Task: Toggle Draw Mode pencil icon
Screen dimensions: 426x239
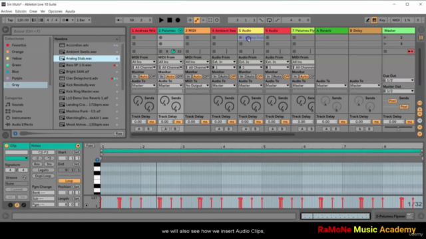Action: tap(367, 20)
